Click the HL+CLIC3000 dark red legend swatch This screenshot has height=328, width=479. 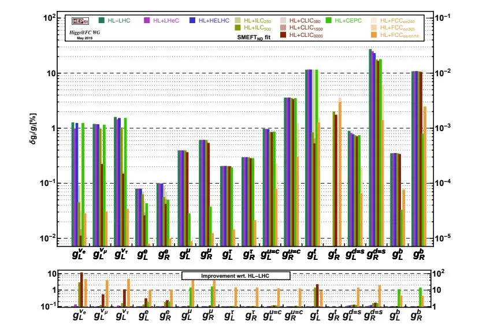click(283, 35)
